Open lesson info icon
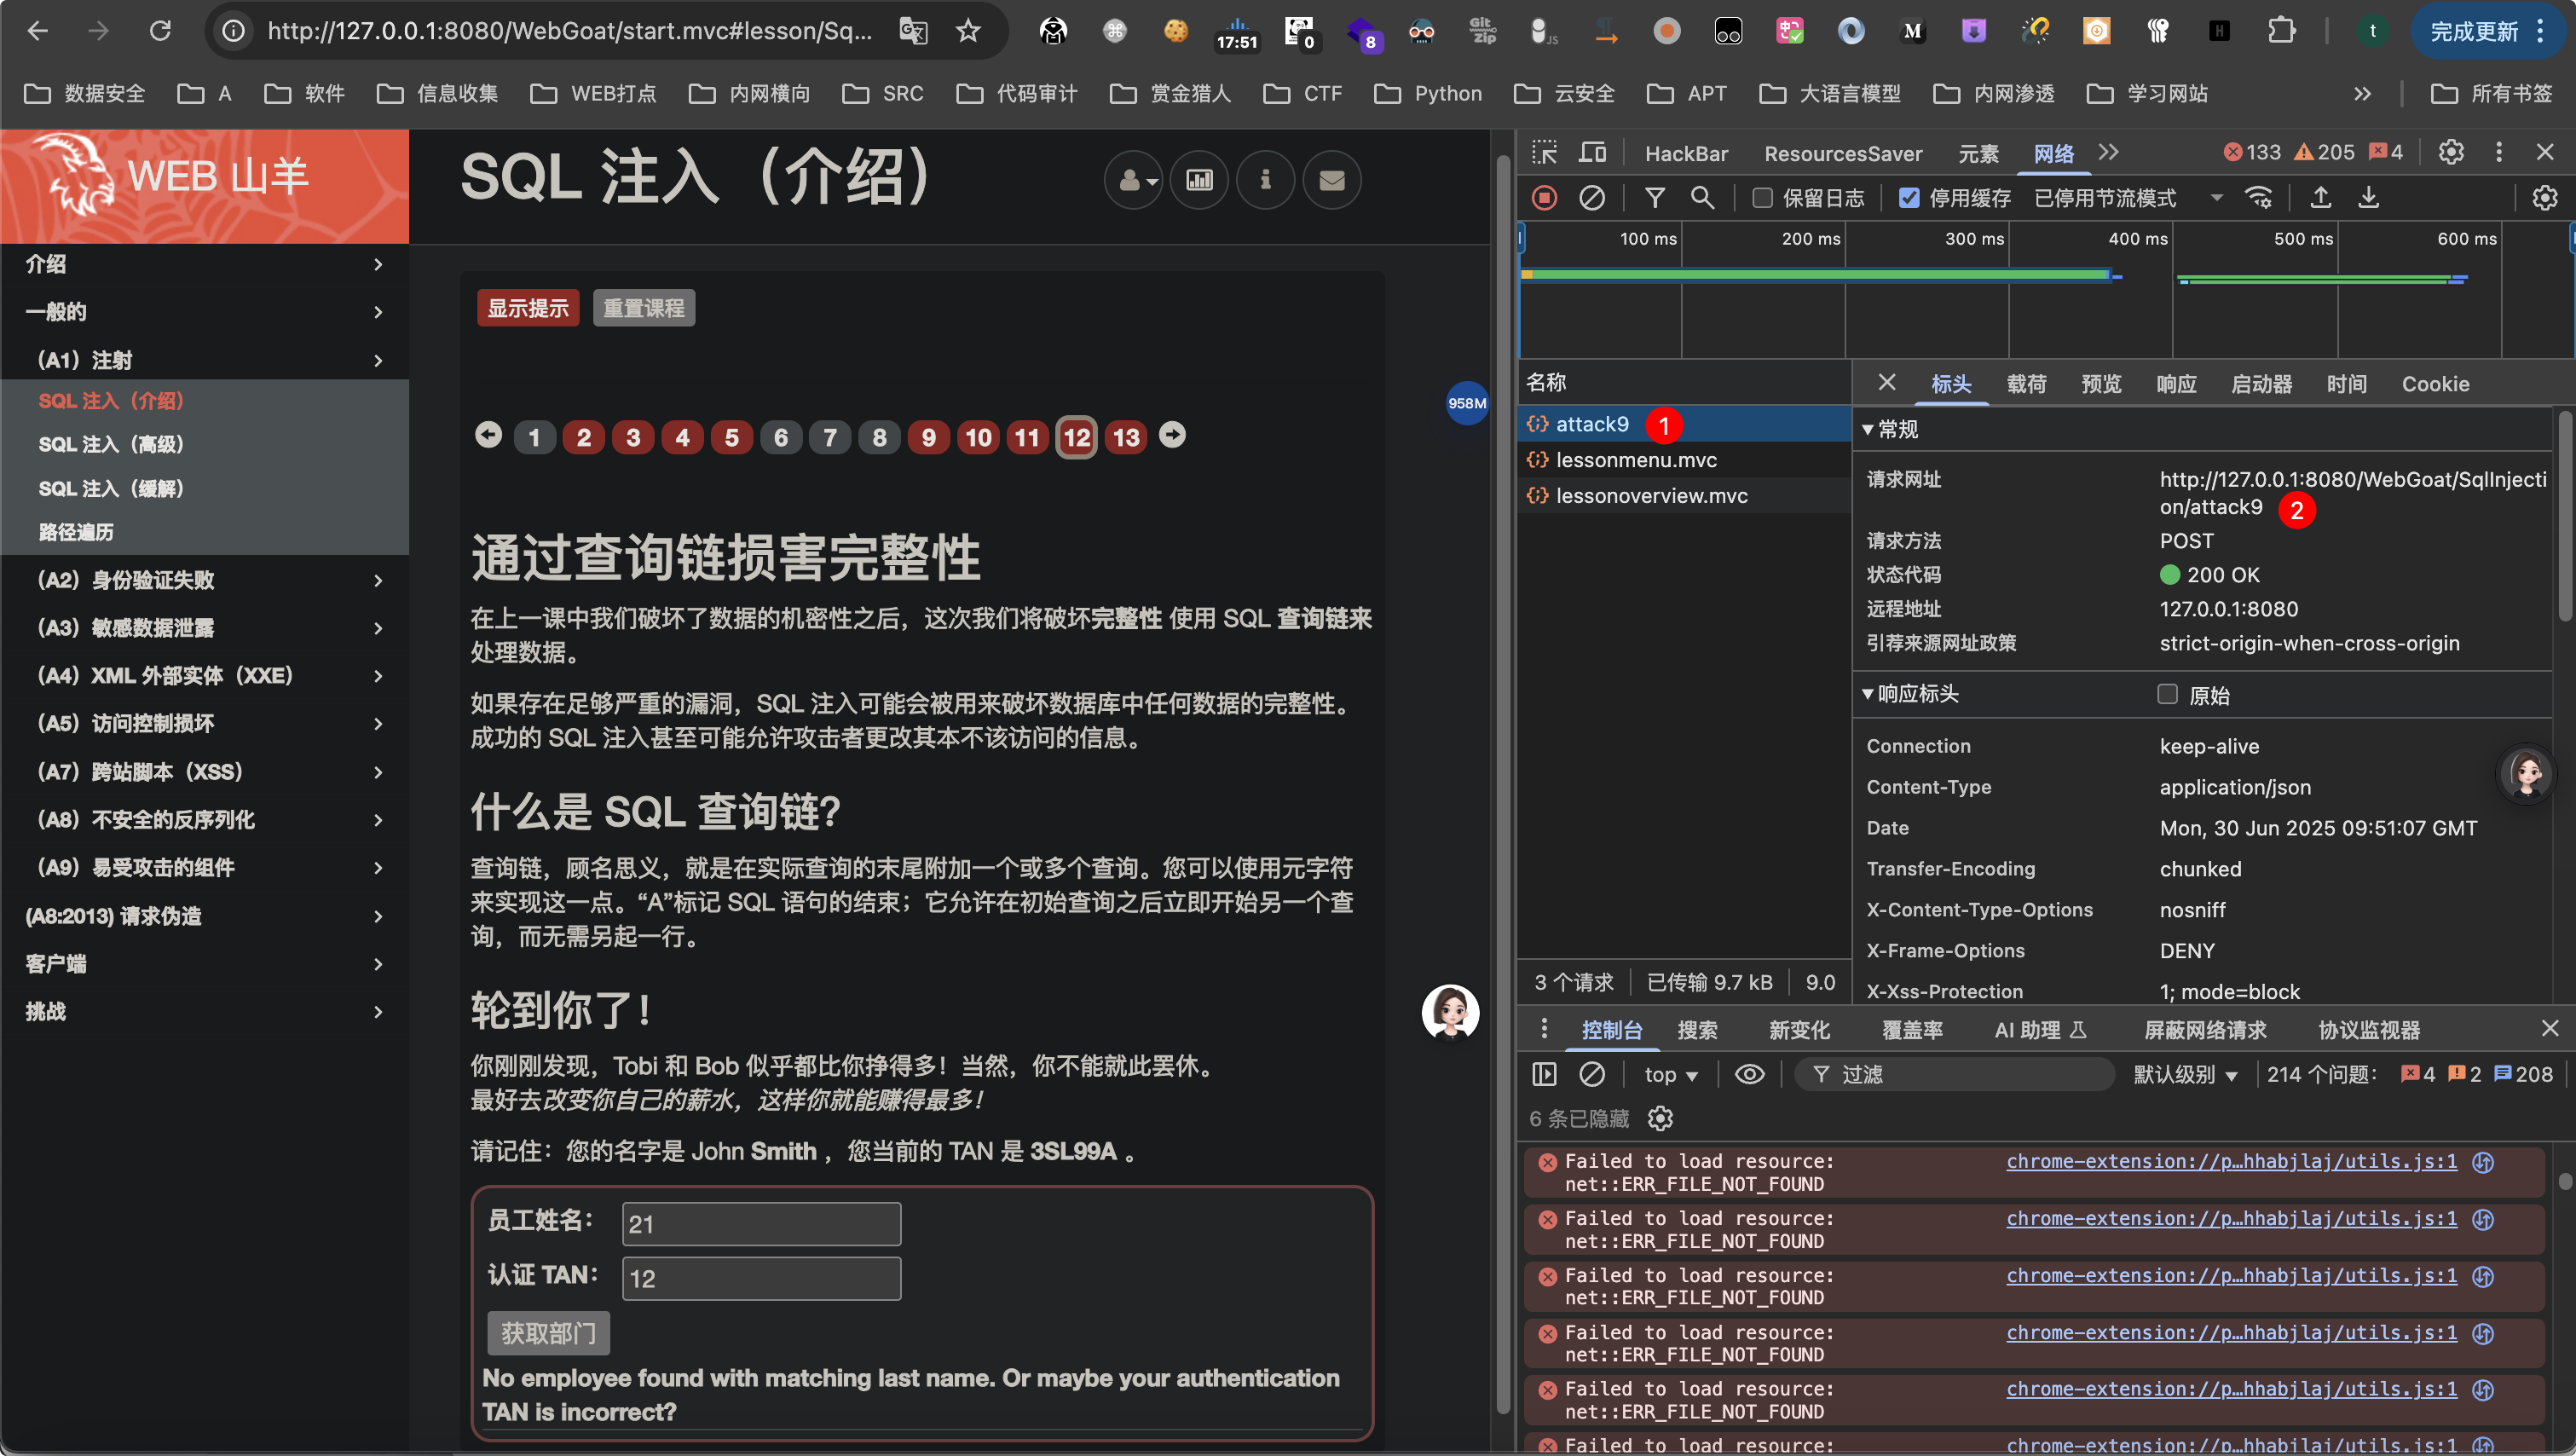Screen dimensions: 2576x1456 [x=1265, y=180]
